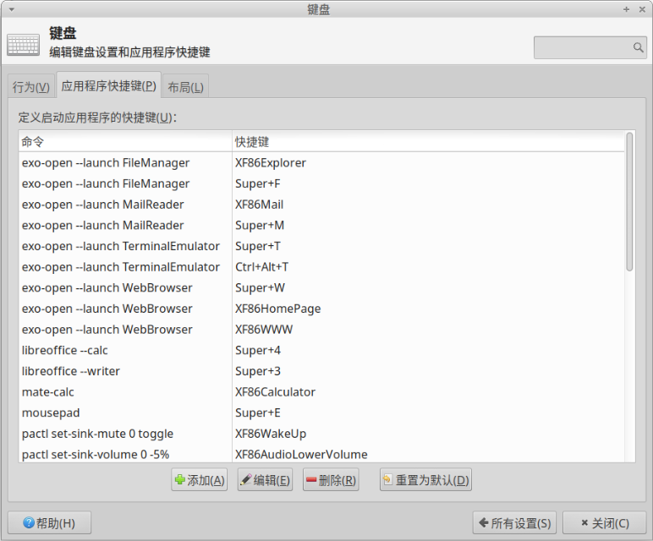
Task: Use the shortcut list vertical scrollbar
Action: [629, 202]
